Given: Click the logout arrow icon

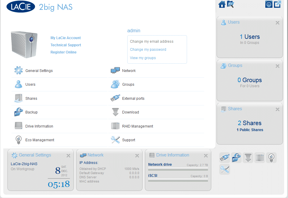Looking at the screenshot, I should 277,4.
